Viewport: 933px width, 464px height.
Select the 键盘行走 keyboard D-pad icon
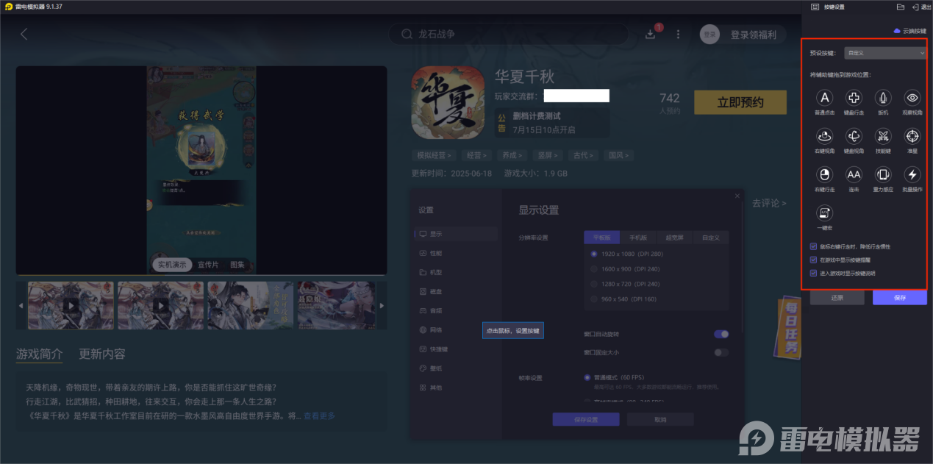click(854, 98)
